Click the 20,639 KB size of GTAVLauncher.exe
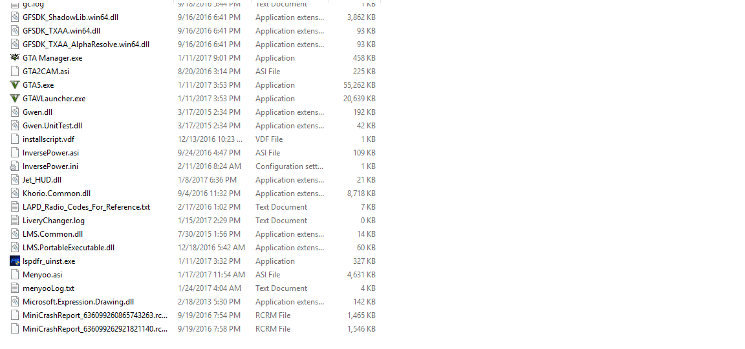The width and height of the screenshot is (745, 349). tap(359, 99)
